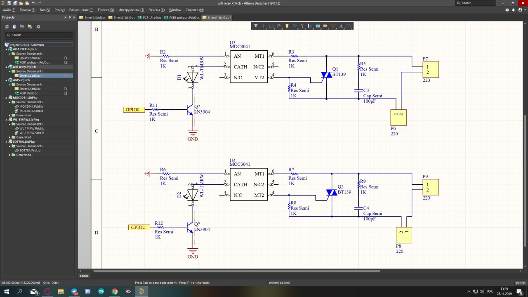The width and height of the screenshot is (528, 297).
Task: Select the Text String 'A' tool
Action: point(341,26)
